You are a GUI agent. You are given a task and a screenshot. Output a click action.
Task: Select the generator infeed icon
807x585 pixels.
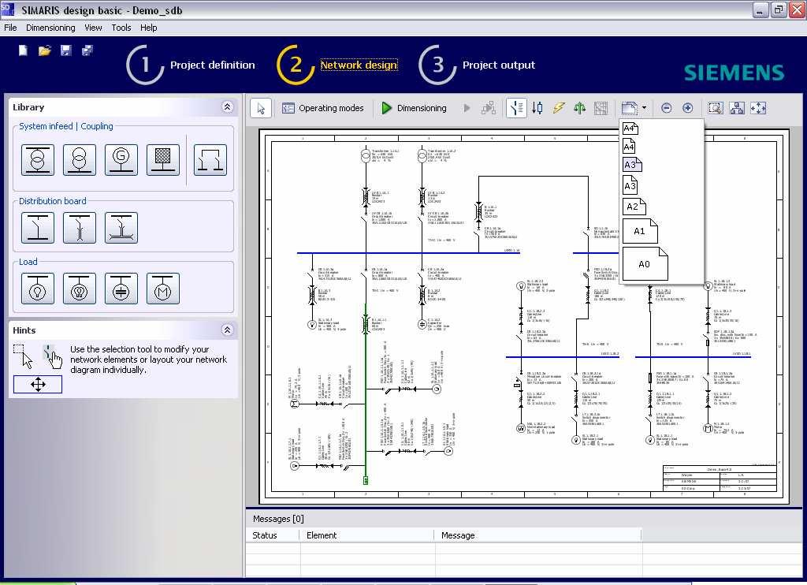pyautogui.click(x=121, y=159)
